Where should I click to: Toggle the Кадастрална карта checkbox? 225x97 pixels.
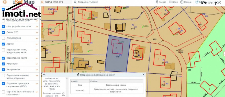click(x=3, y=58)
